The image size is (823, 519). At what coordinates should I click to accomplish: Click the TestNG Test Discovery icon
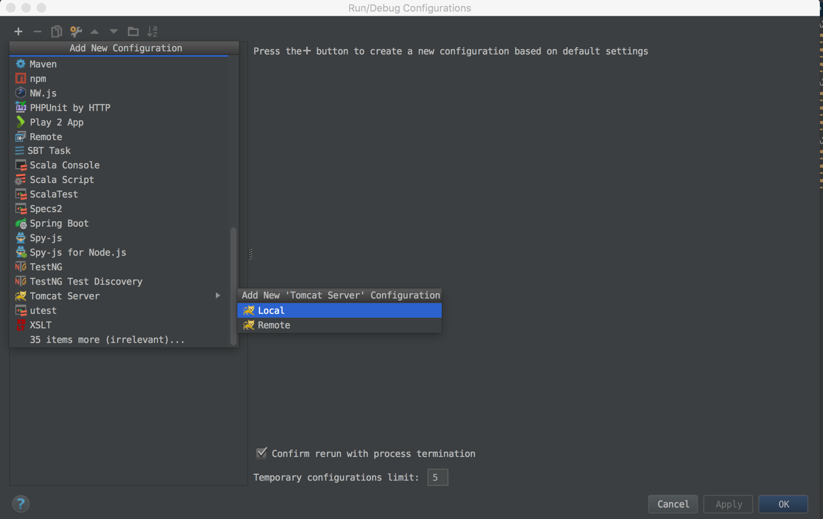pos(21,281)
